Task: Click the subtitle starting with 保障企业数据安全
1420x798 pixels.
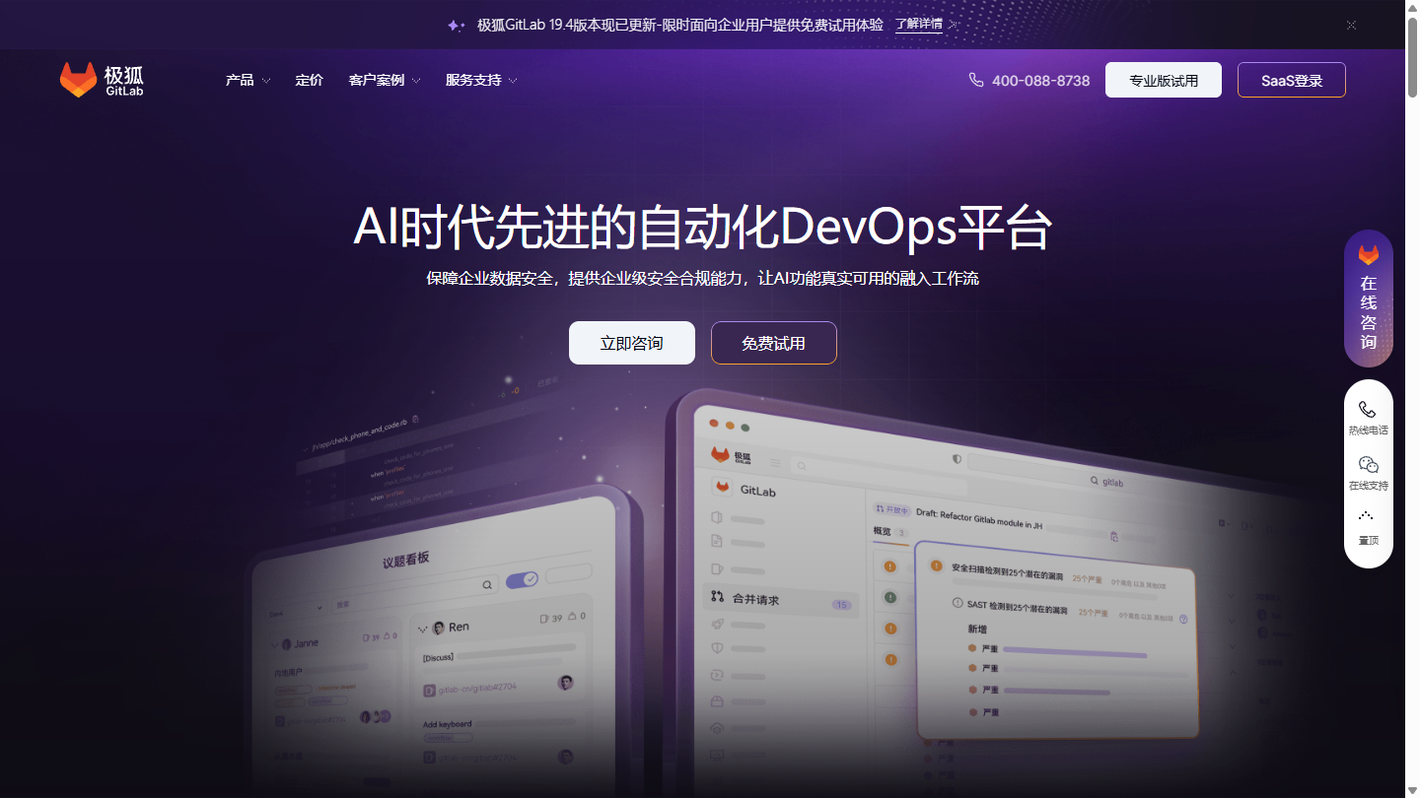Action: (x=702, y=279)
